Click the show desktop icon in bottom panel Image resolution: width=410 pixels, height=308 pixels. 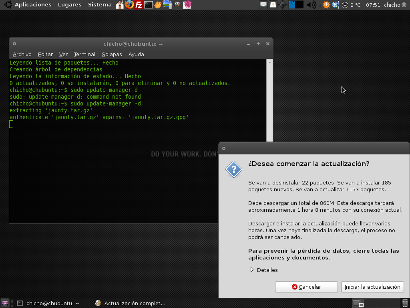(x=5, y=303)
